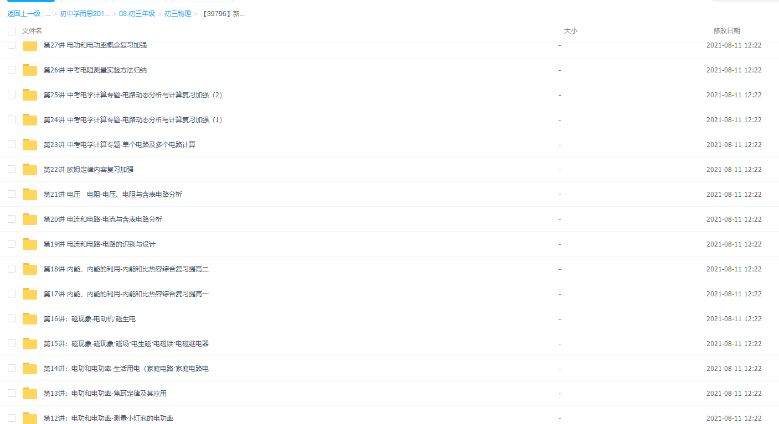
Task: Select the checkbox for 第19讲 folder
Action: [12, 244]
